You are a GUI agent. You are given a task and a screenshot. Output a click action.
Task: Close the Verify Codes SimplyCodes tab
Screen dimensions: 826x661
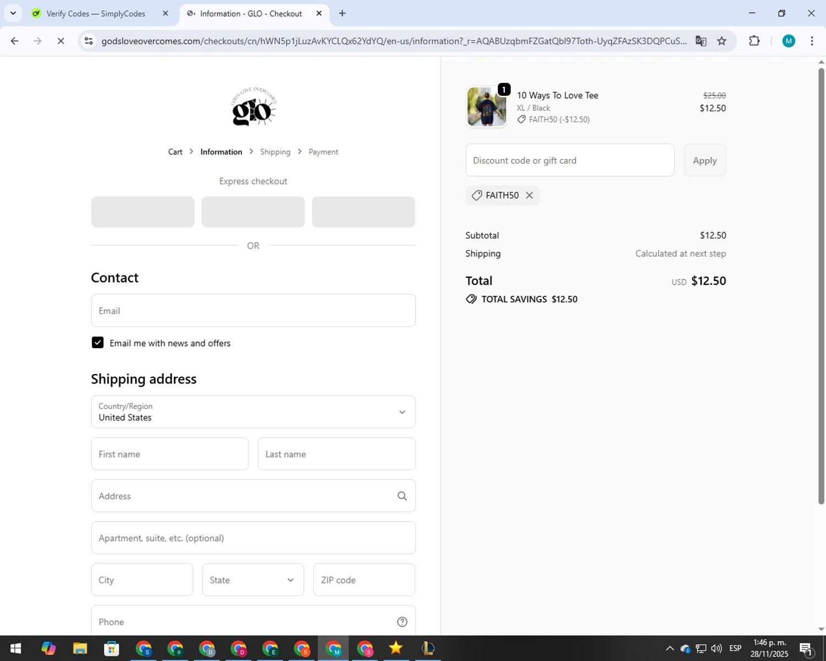point(165,13)
